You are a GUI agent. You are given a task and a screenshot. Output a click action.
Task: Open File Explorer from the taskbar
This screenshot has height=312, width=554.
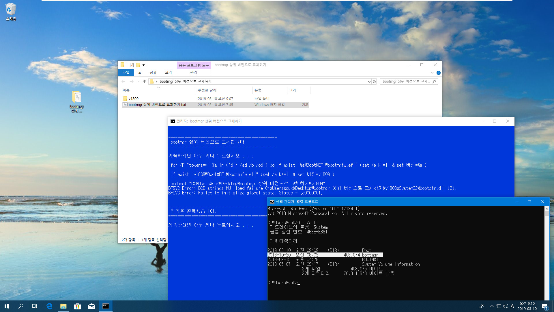coord(63,306)
